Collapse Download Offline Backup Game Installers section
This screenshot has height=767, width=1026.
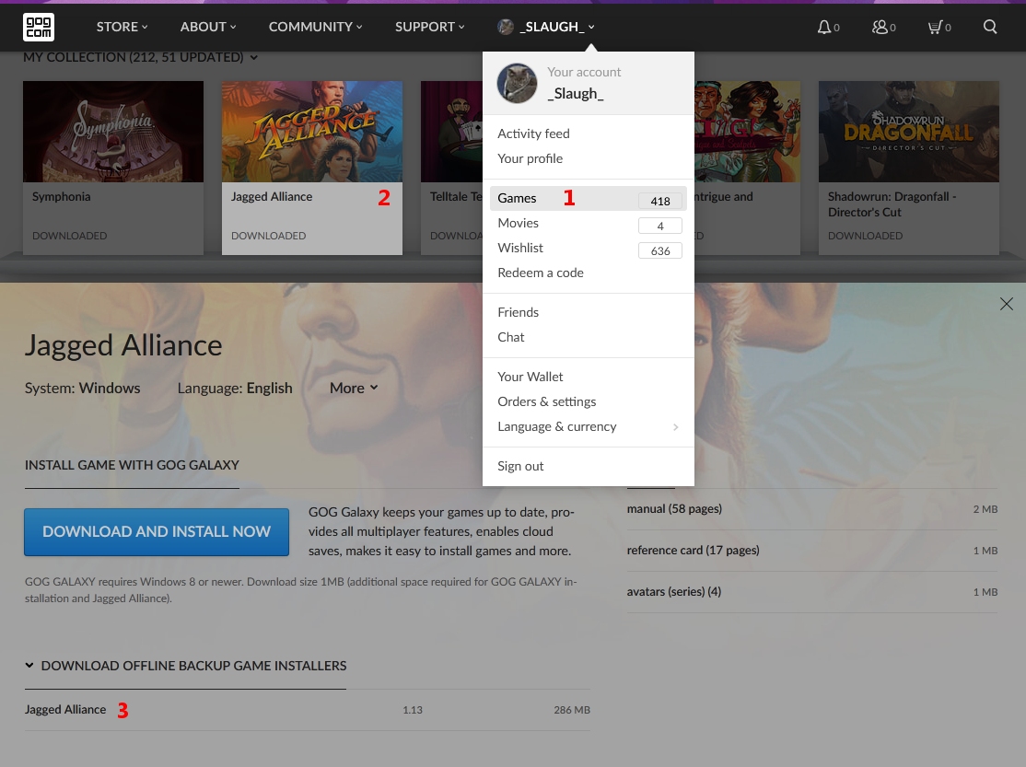pyautogui.click(x=186, y=666)
